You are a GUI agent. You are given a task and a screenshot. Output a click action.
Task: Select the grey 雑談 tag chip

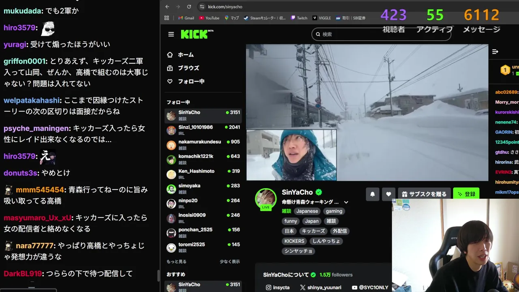point(331,221)
